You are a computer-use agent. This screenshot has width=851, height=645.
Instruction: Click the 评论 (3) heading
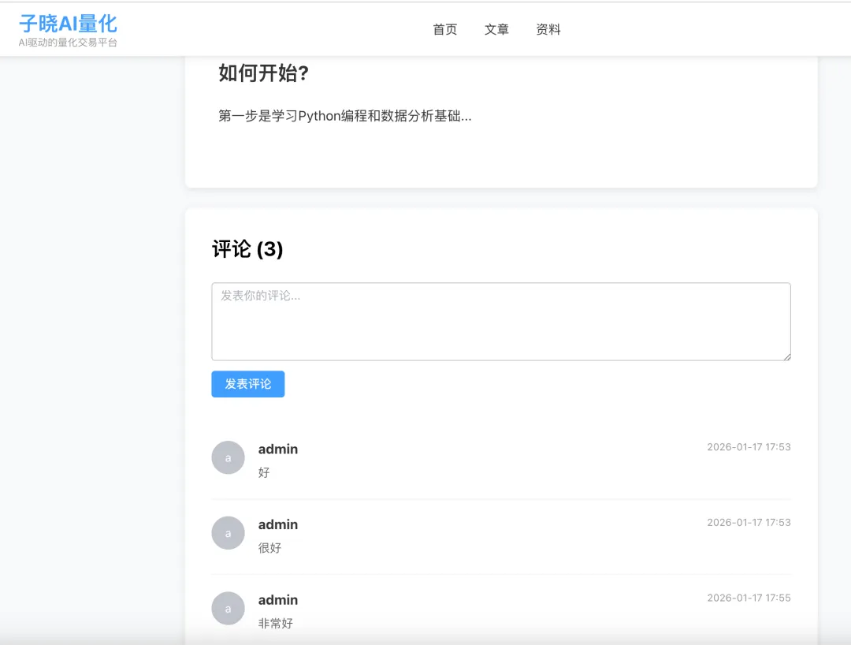[x=247, y=249]
